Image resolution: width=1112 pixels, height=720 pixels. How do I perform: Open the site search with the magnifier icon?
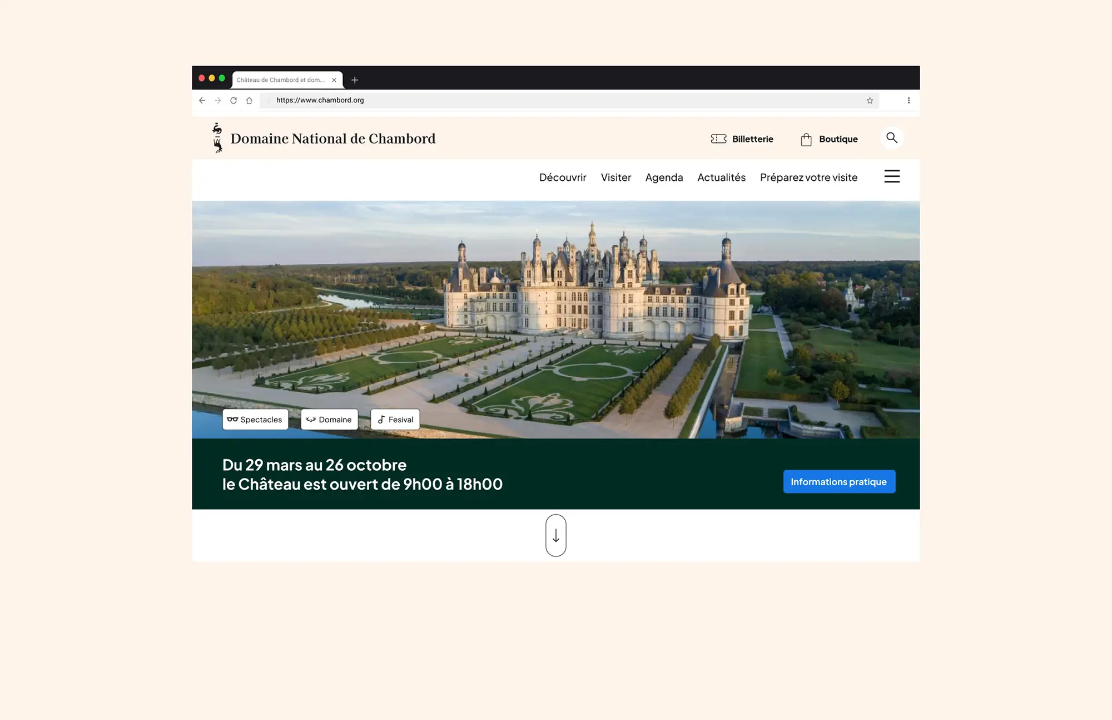[892, 137]
